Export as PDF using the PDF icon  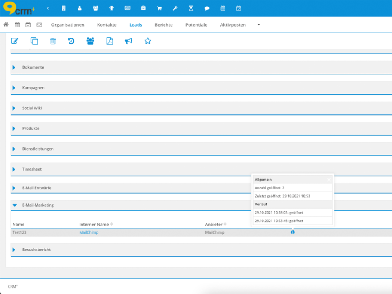point(109,41)
